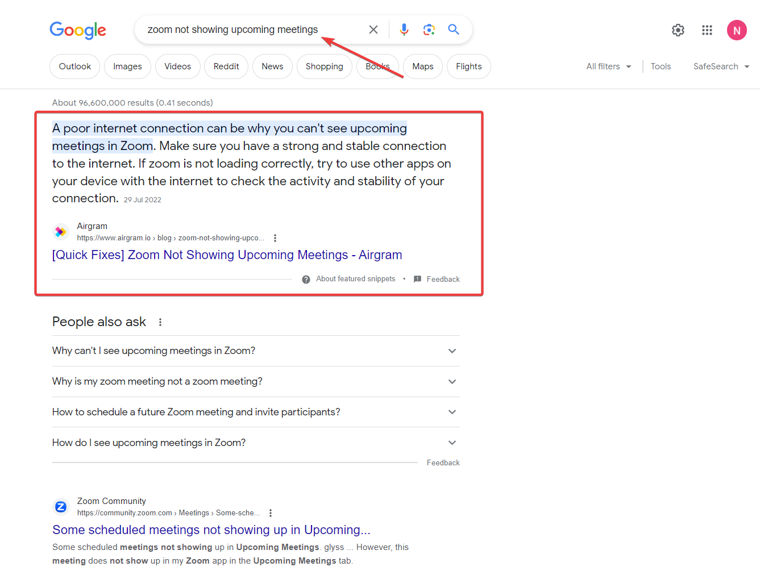Open the Tools option

[661, 66]
